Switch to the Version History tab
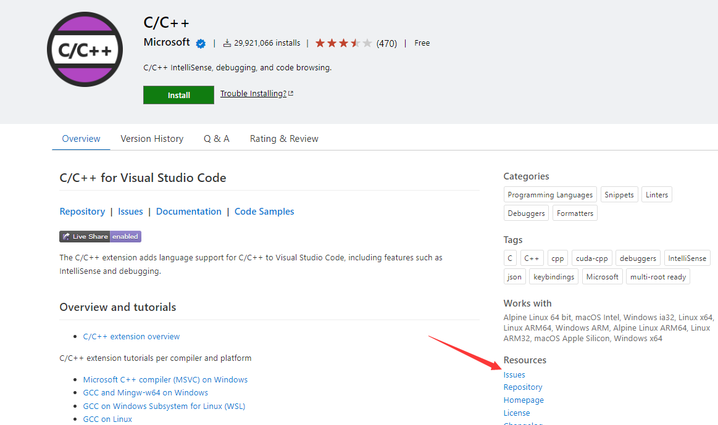 point(152,139)
